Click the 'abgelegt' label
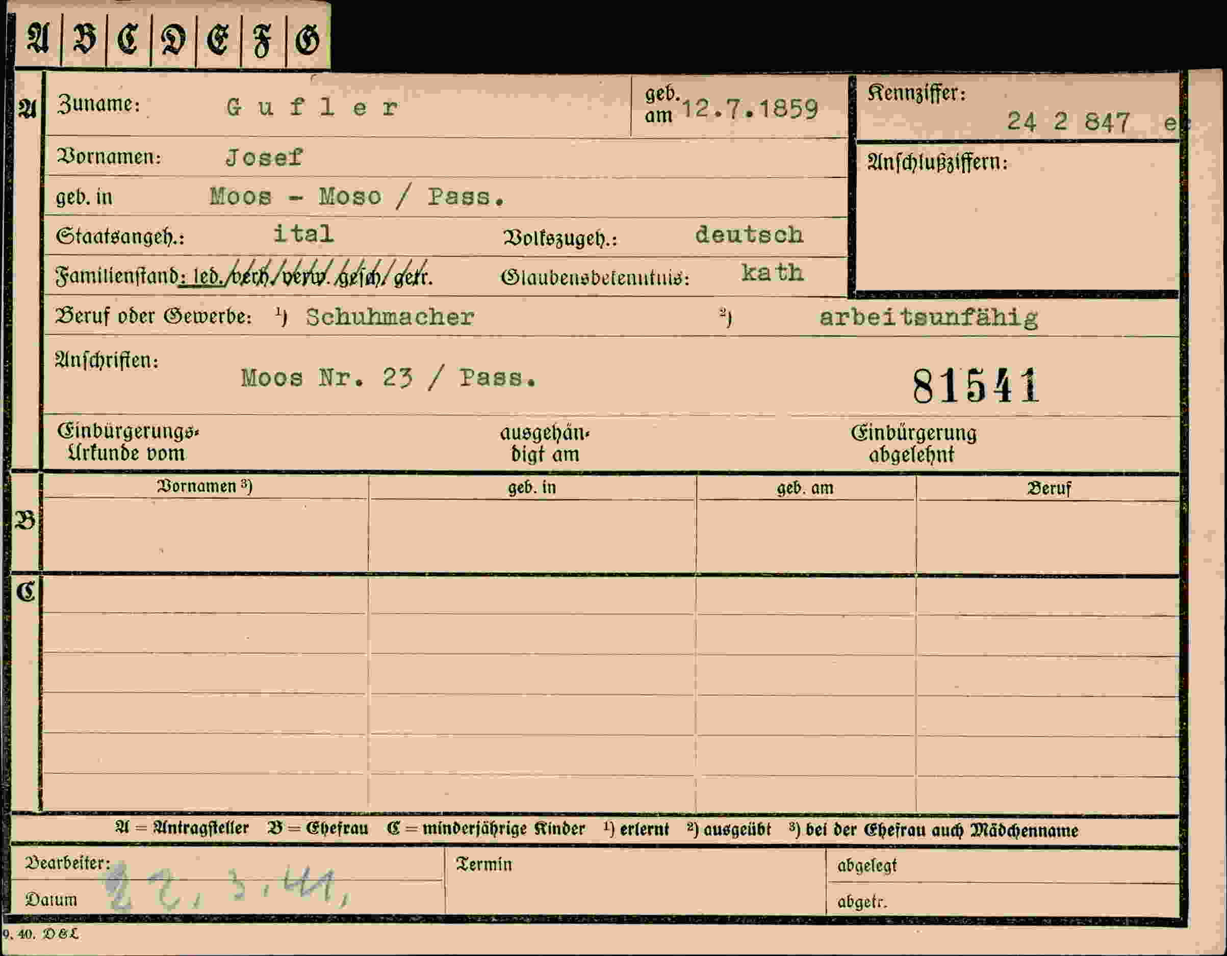This screenshot has height=956, width=1227. point(867,866)
